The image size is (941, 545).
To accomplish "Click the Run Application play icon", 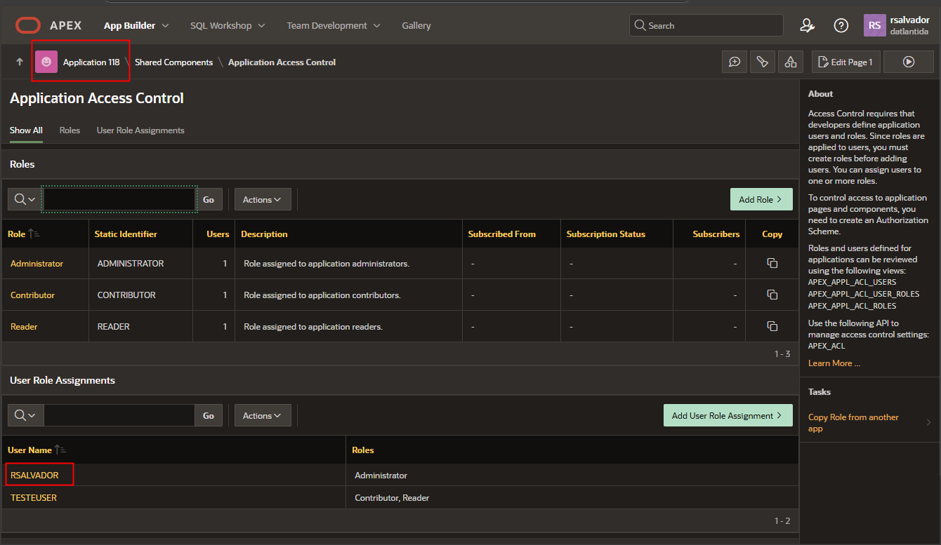I will pyautogui.click(x=908, y=62).
